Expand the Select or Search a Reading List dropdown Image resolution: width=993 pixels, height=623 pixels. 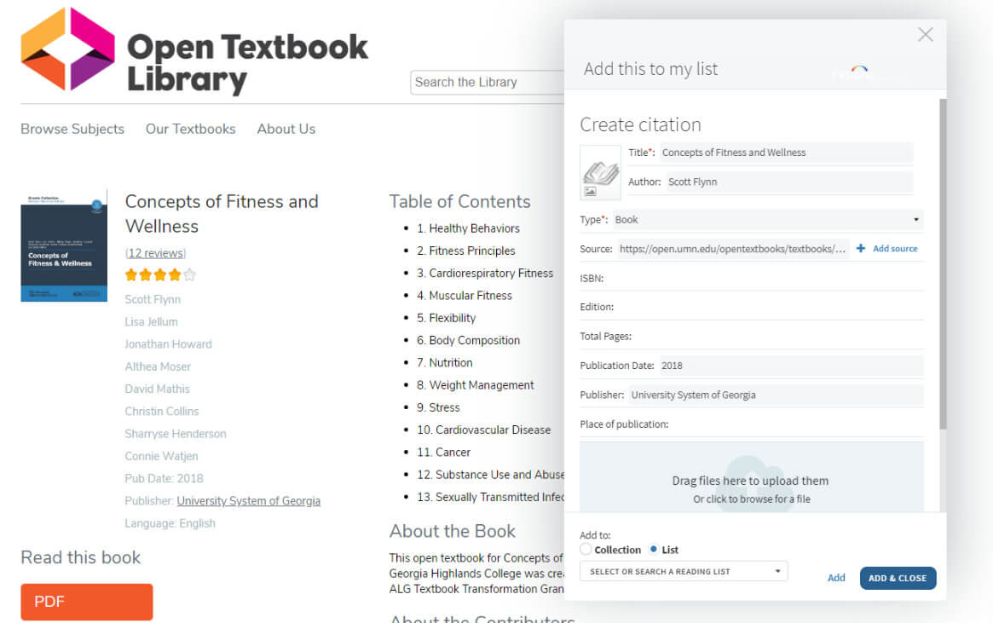click(684, 571)
